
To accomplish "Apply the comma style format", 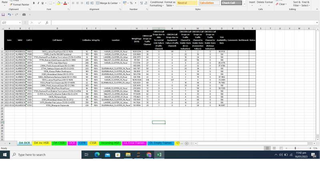I will (136, 3).
